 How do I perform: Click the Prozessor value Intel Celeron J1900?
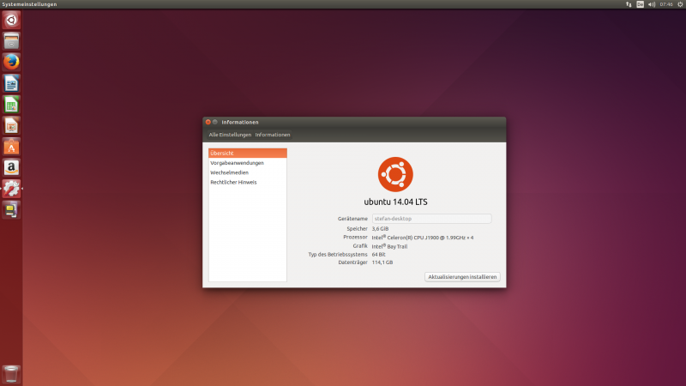[x=423, y=238]
